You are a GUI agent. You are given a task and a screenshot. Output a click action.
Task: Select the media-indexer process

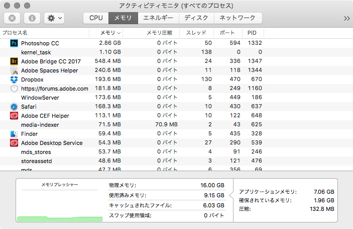(x=40, y=125)
